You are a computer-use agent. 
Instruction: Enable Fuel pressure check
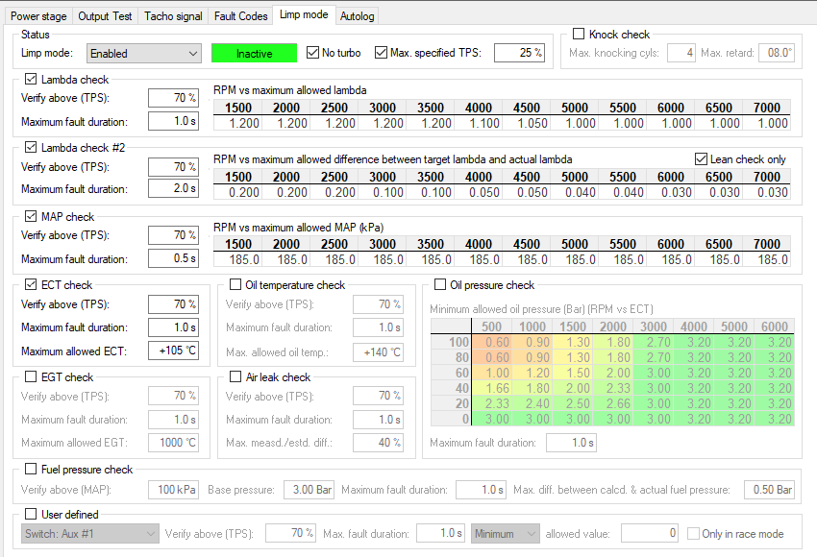click(31, 469)
